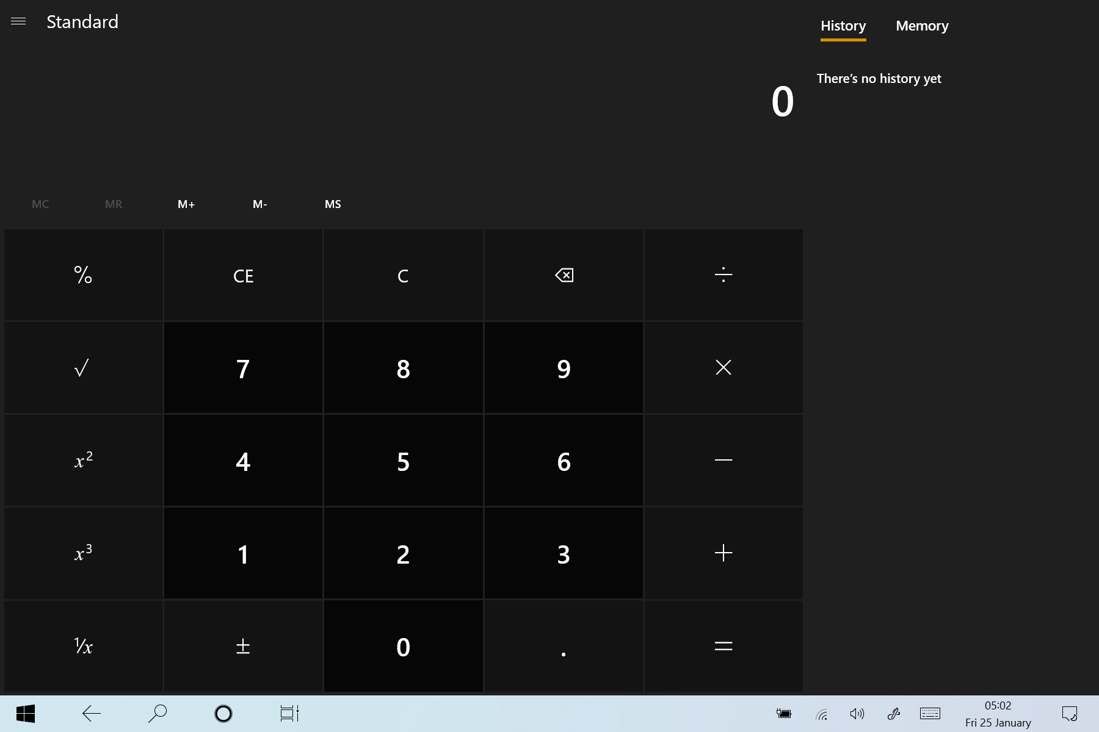Click the clock showing Fri 25 January
1099x732 pixels.
[998, 712]
